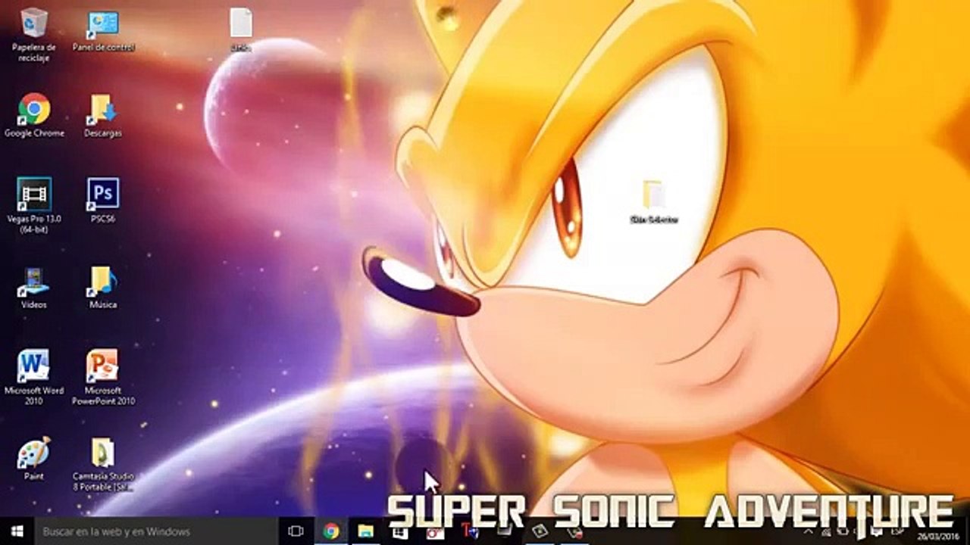Image resolution: width=970 pixels, height=545 pixels.
Task: Select Camtasia Studio 8 Portable icon
Action: (103, 464)
